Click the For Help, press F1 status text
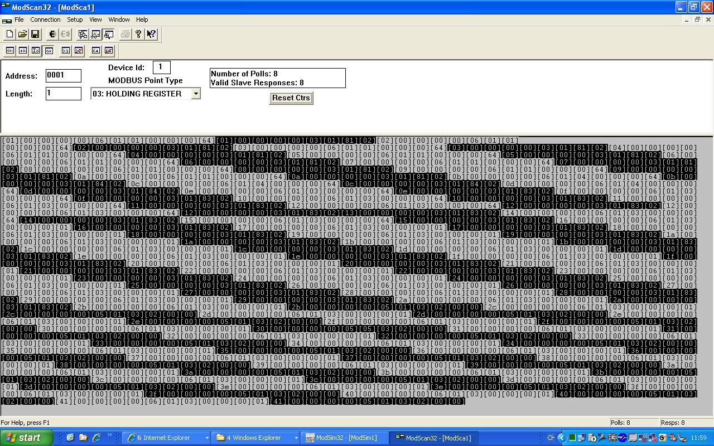The height and width of the screenshot is (446, 714). (25, 423)
